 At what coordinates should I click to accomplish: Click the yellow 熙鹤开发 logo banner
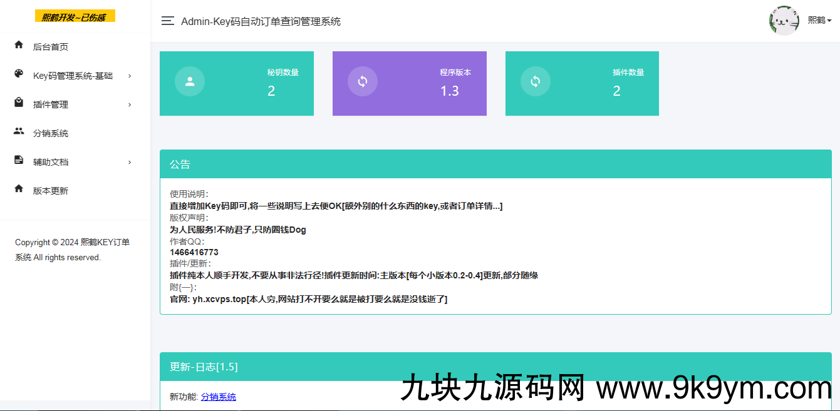coord(75,17)
